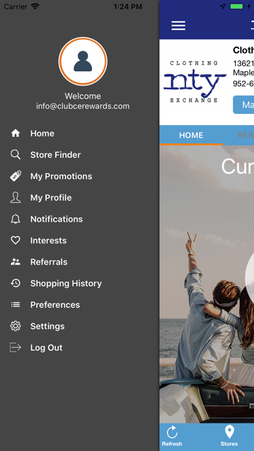Screen dimensions: 254x451
Task: Tap the My Promotions price tag icon
Action: coord(16,176)
